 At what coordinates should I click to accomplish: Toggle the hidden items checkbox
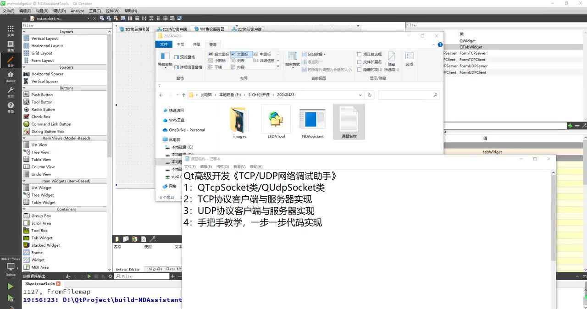(x=369, y=70)
